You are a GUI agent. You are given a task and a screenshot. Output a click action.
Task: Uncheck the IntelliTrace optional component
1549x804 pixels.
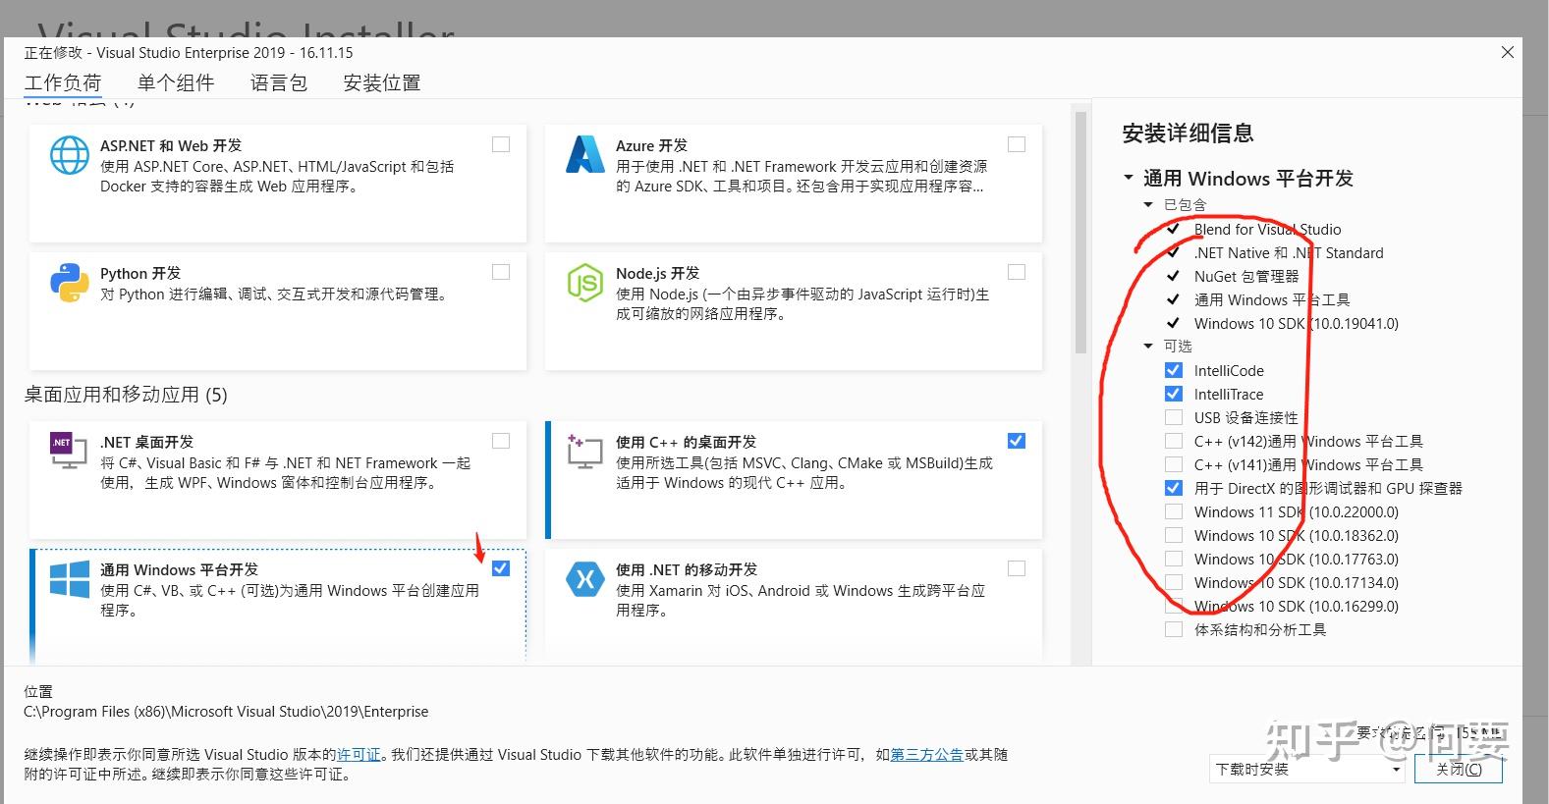pos(1174,394)
